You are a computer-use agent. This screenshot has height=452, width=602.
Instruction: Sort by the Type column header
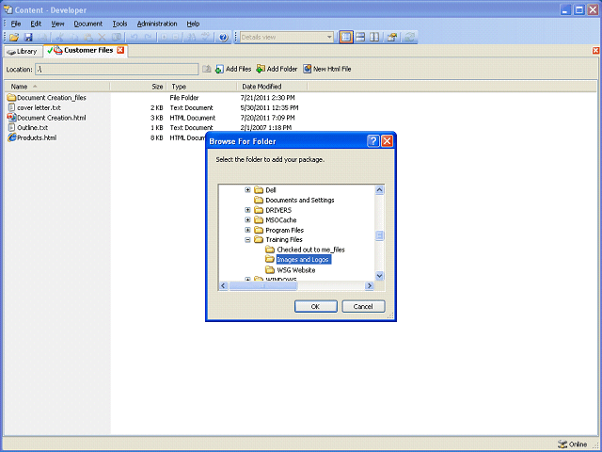(202, 87)
